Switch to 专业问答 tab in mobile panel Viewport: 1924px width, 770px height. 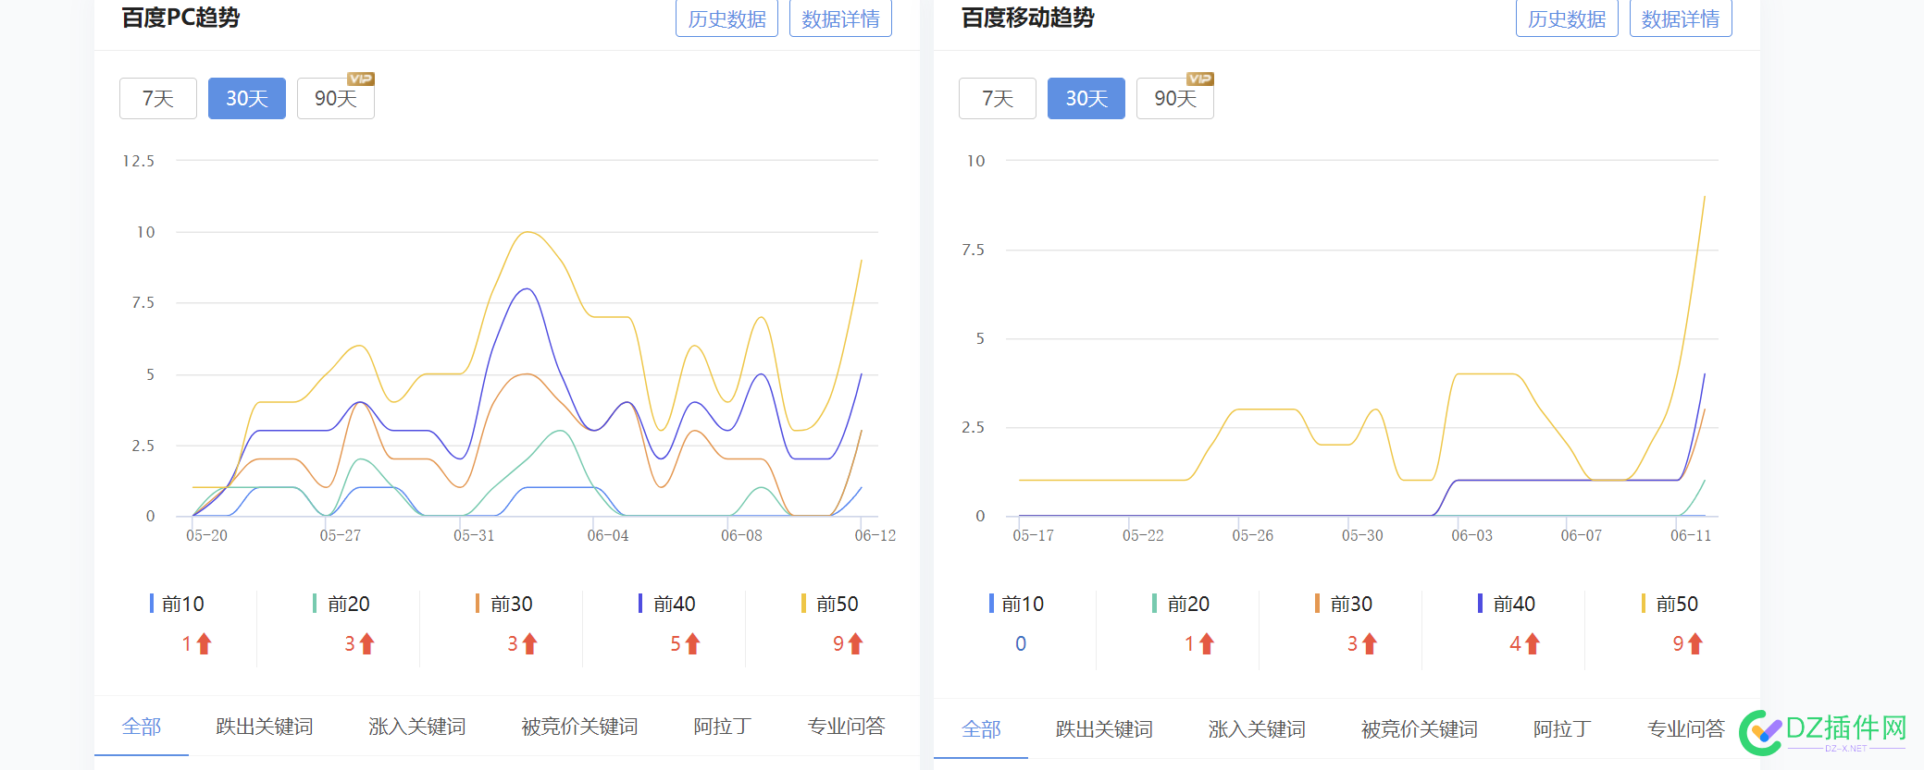(x=1687, y=729)
